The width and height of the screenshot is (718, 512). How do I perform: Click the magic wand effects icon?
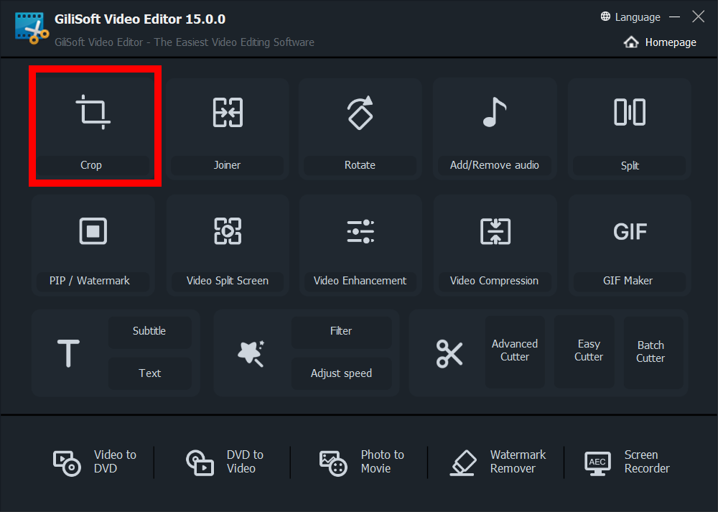point(251,353)
